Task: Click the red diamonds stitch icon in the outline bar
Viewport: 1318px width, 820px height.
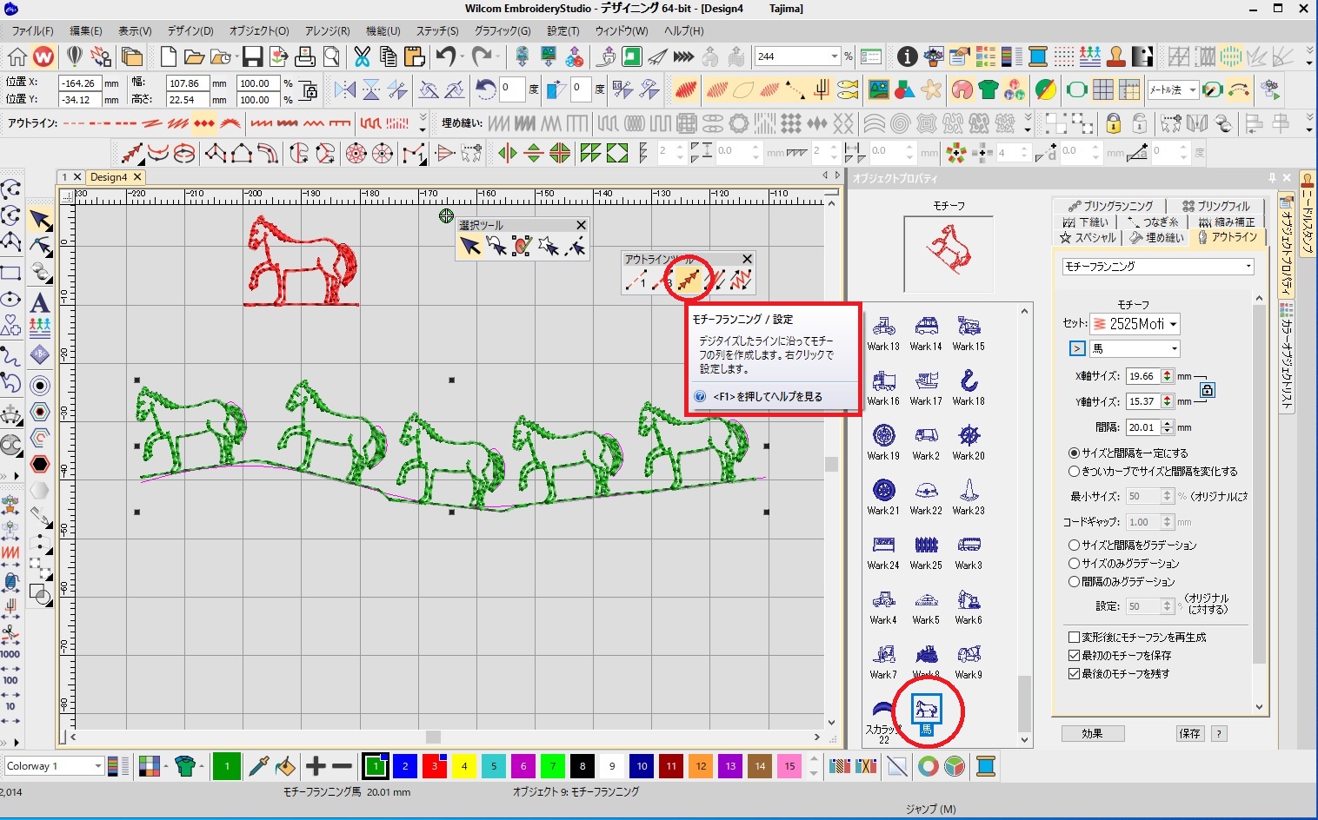Action: [x=203, y=123]
